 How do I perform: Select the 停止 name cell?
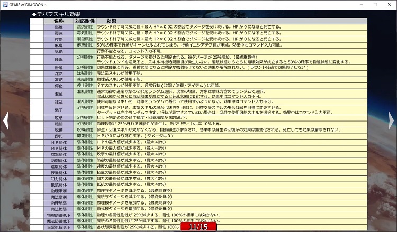pos(59,86)
